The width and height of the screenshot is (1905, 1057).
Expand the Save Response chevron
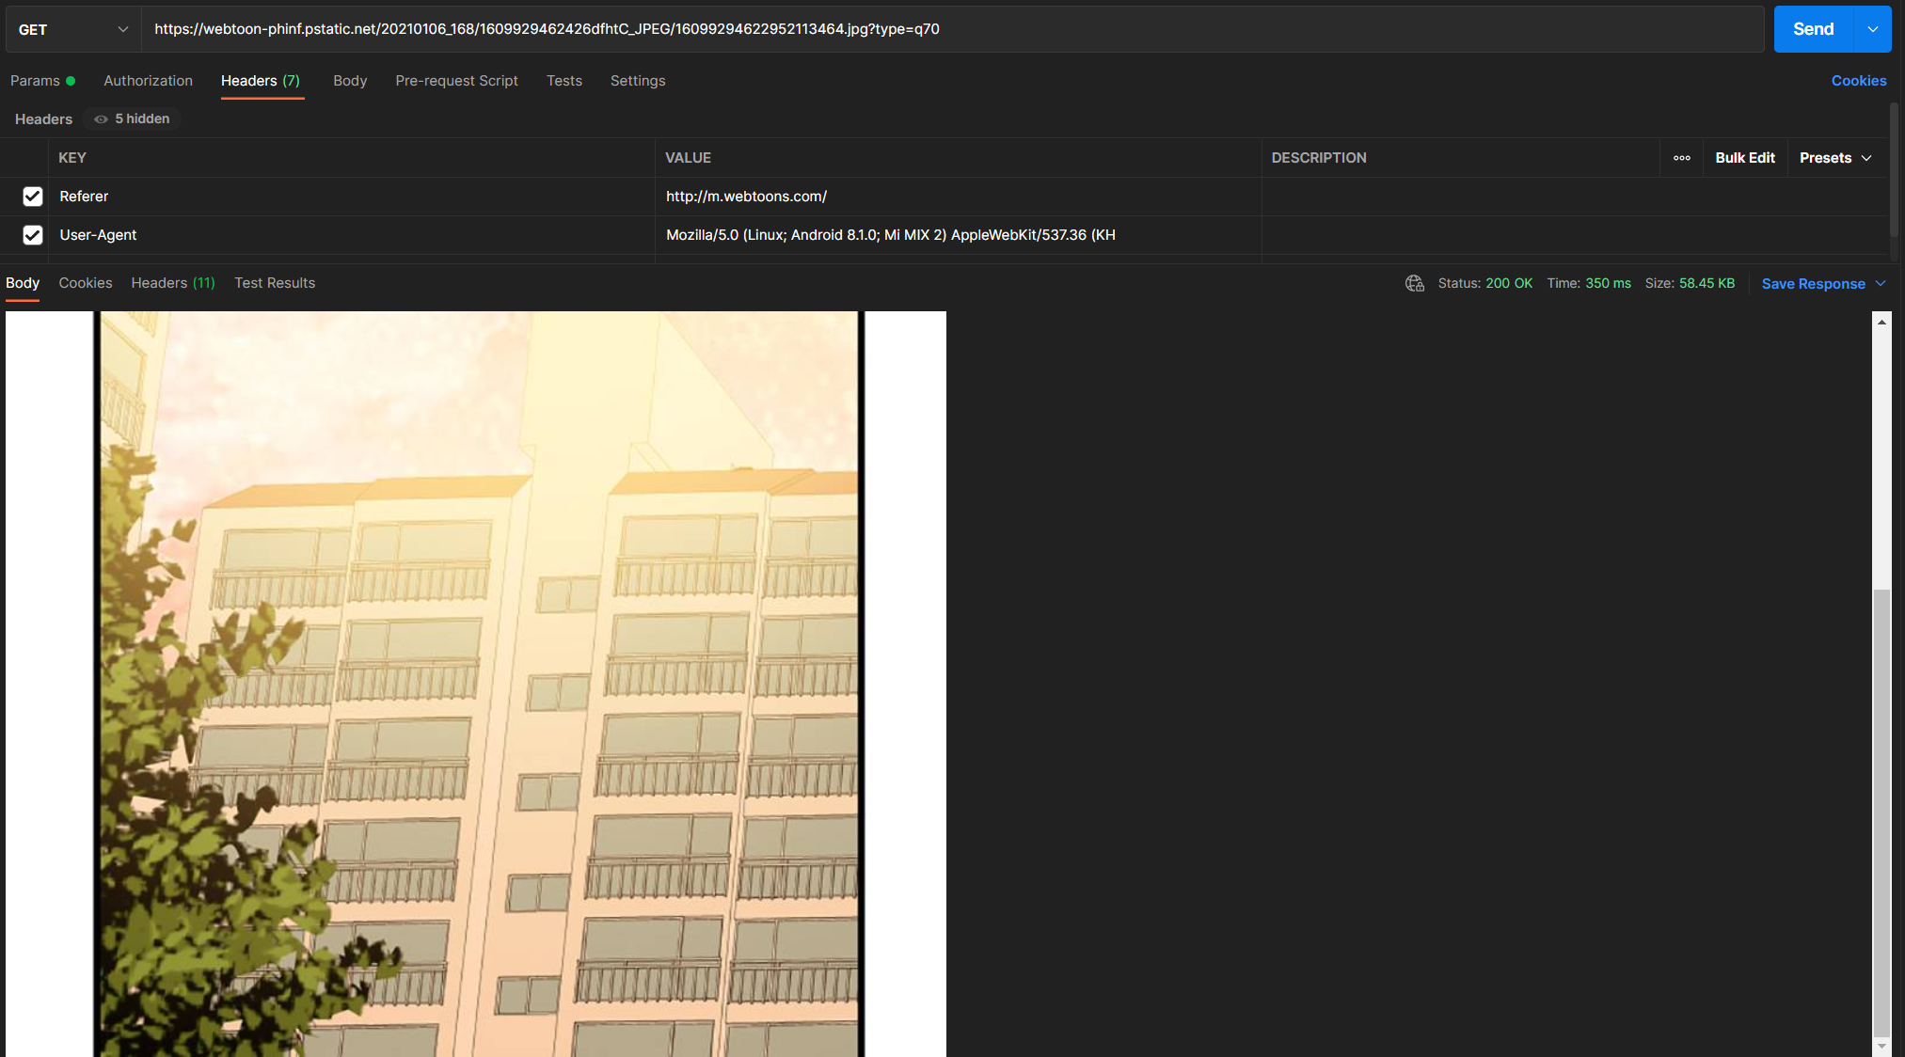(1881, 284)
